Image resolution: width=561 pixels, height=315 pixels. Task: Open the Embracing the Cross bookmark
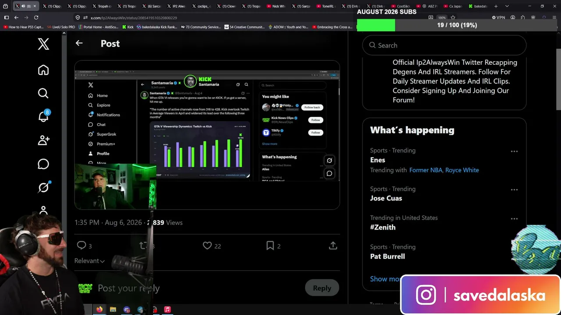pos(332,27)
